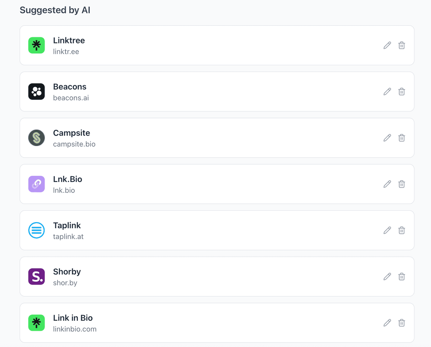The width and height of the screenshot is (431, 347).
Task: Click the Linktree logo icon
Action: [36, 45]
